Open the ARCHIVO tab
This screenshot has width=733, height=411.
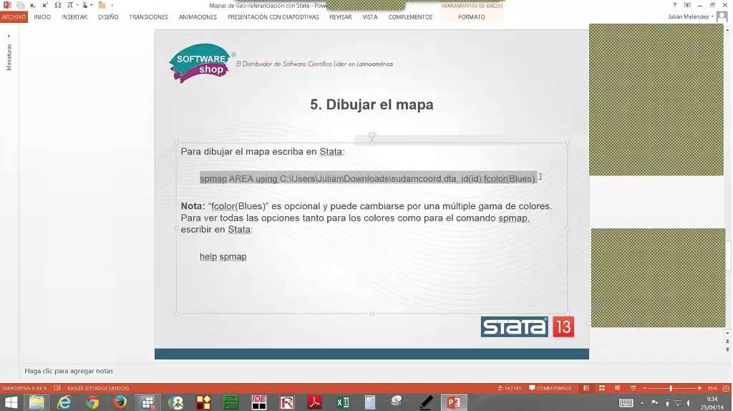point(14,17)
